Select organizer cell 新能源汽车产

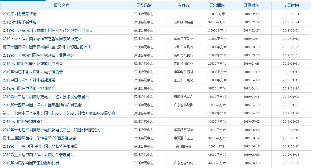point(183,97)
